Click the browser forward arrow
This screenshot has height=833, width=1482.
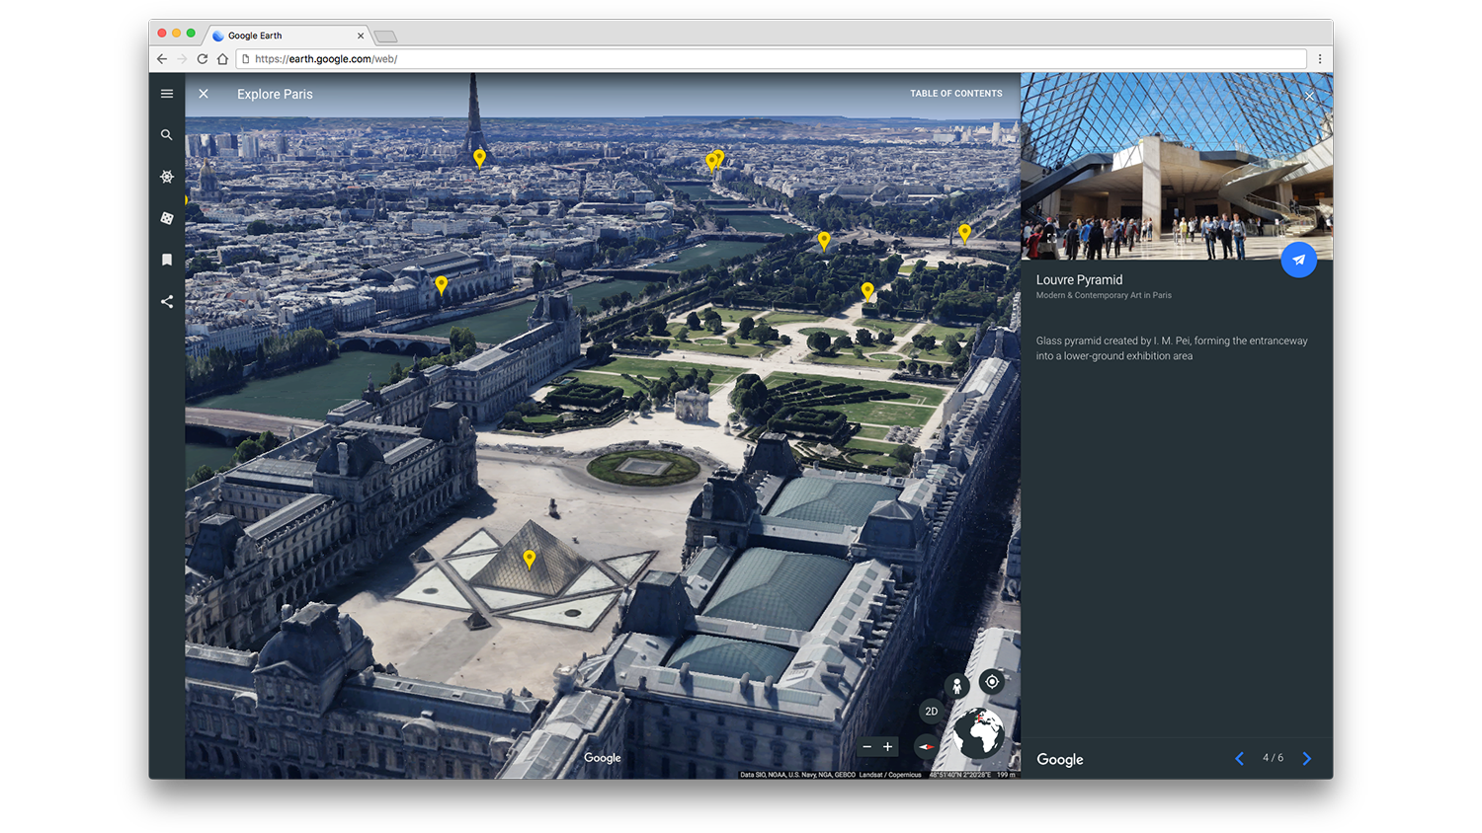(x=182, y=59)
